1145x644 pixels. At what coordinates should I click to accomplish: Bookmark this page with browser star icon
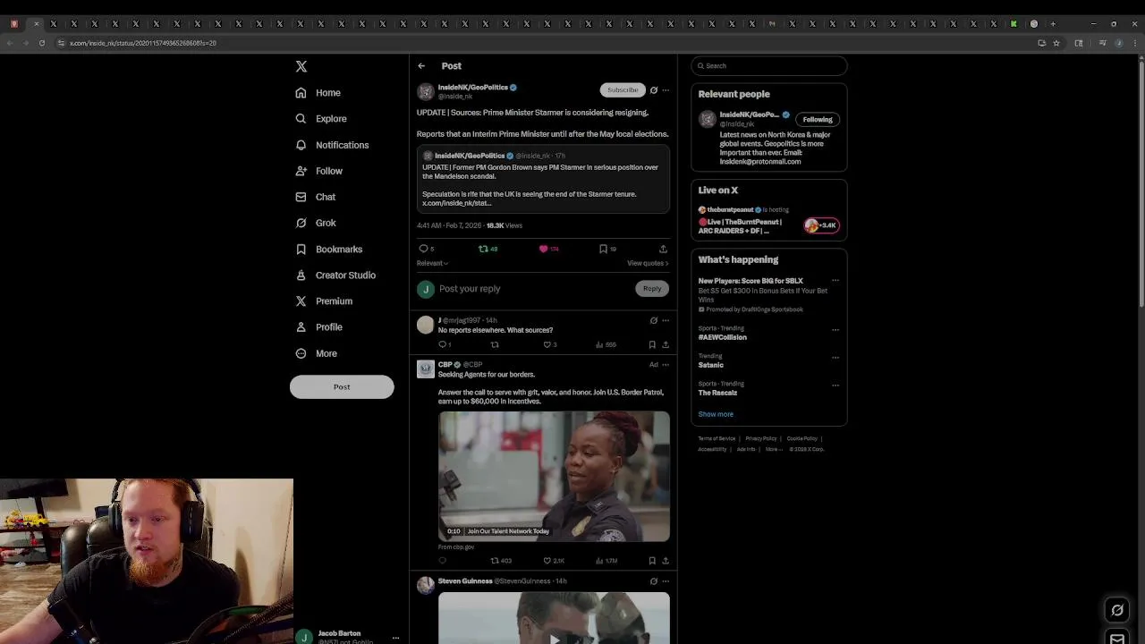click(1056, 43)
